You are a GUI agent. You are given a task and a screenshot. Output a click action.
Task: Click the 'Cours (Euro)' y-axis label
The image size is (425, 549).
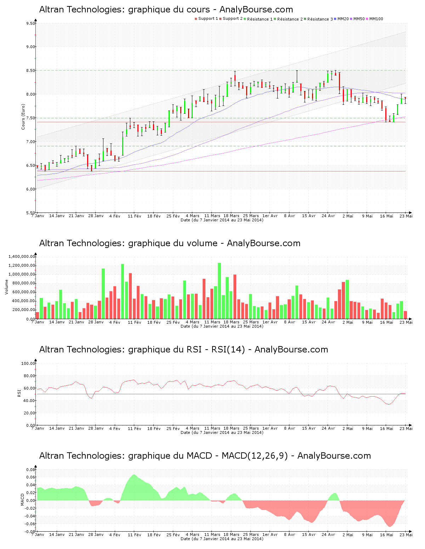[23, 117]
